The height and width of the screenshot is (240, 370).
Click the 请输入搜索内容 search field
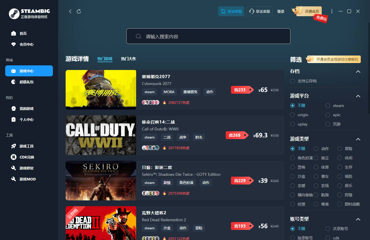click(x=208, y=36)
